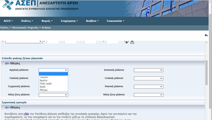This screenshot has height=120, width=212.
Task: Click the add row plus icon
Action: pyautogui.click(x=132, y=42)
